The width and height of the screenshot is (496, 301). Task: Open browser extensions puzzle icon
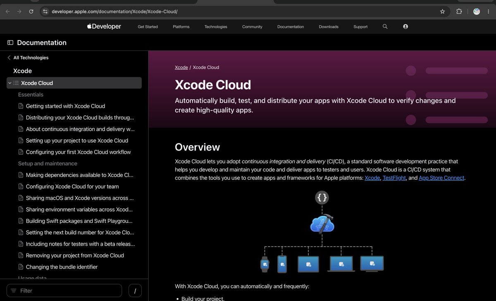click(x=459, y=12)
